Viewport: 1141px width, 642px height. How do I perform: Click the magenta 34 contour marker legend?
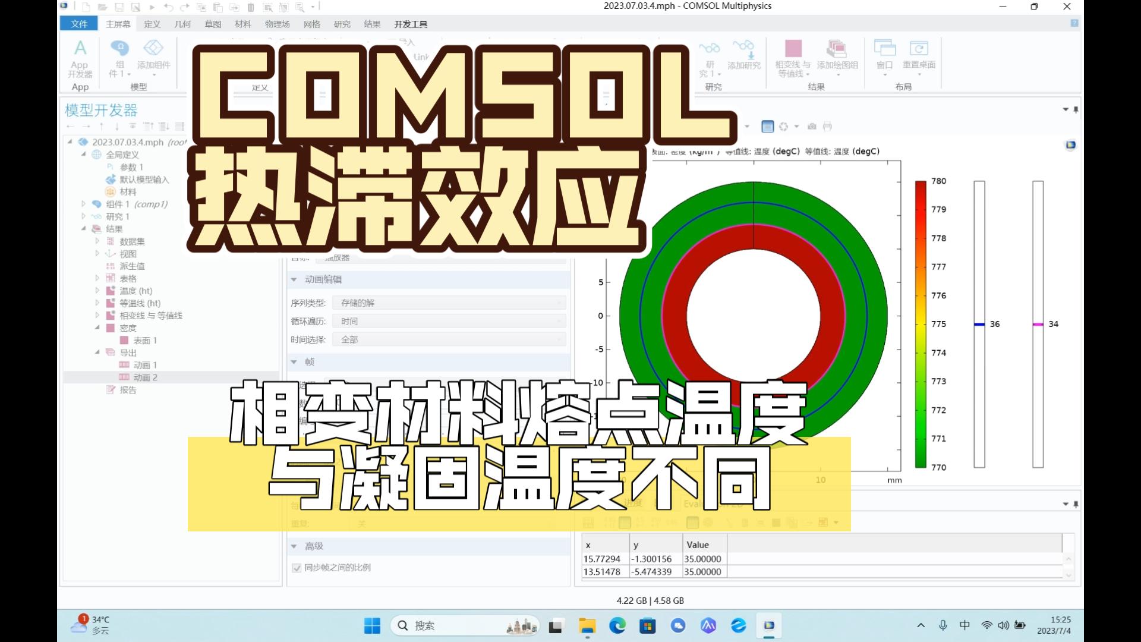coord(1038,324)
